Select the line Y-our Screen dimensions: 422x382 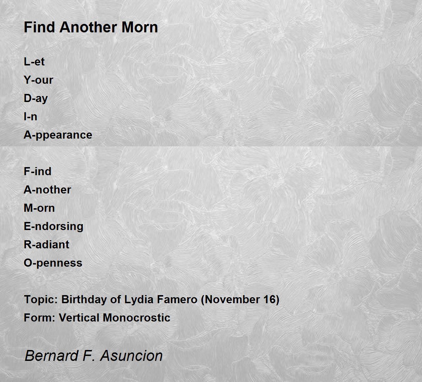38,80
